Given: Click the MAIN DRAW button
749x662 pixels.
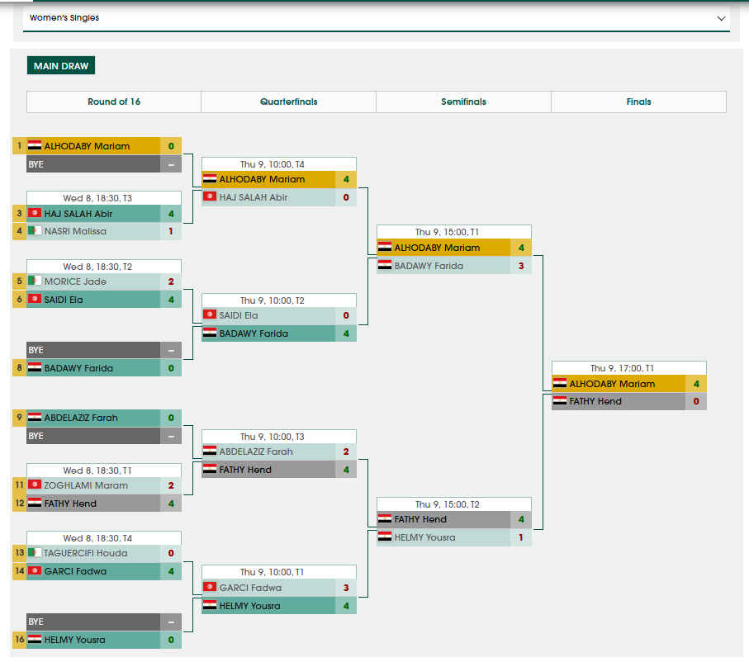Looking at the screenshot, I should (x=61, y=66).
